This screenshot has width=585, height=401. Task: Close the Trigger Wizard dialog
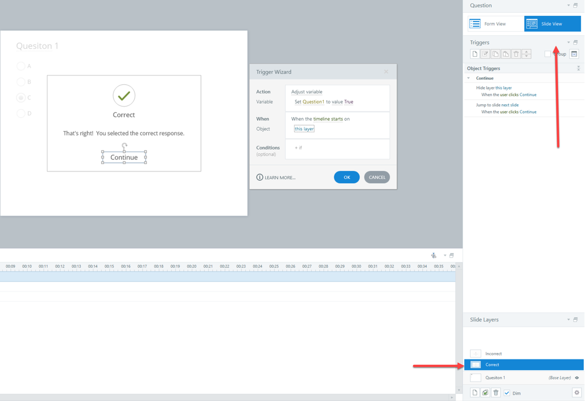click(386, 71)
